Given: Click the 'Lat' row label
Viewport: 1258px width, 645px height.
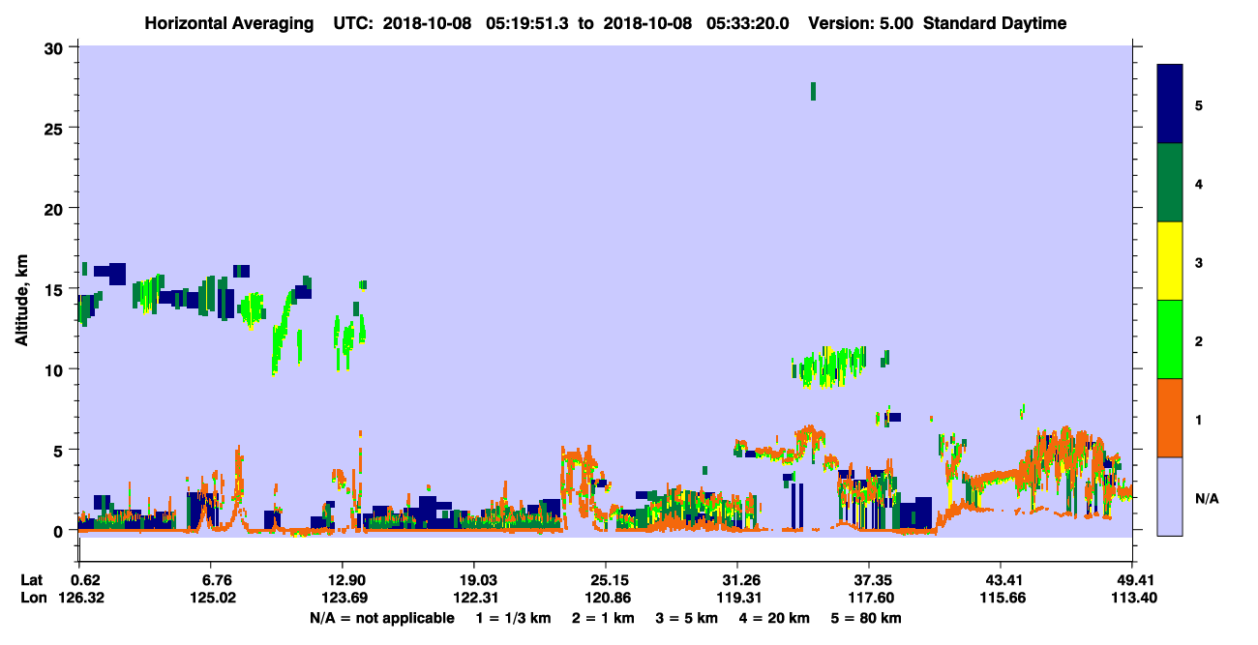Looking at the screenshot, I should (x=31, y=580).
